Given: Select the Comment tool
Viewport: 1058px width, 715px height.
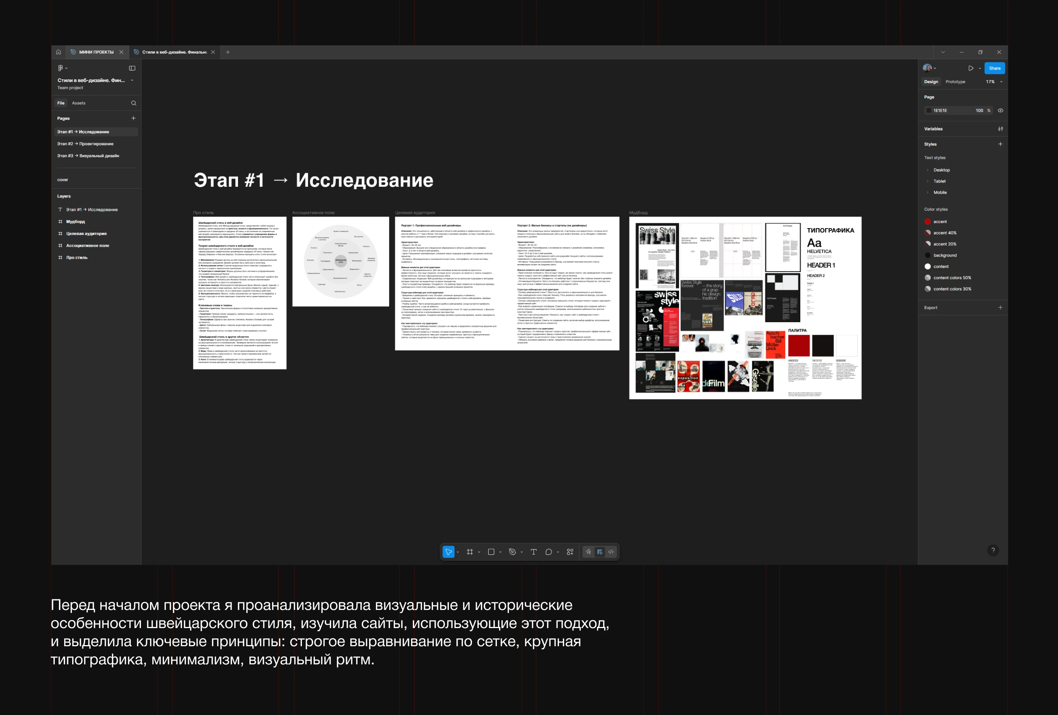Looking at the screenshot, I should tap(549, 552).
